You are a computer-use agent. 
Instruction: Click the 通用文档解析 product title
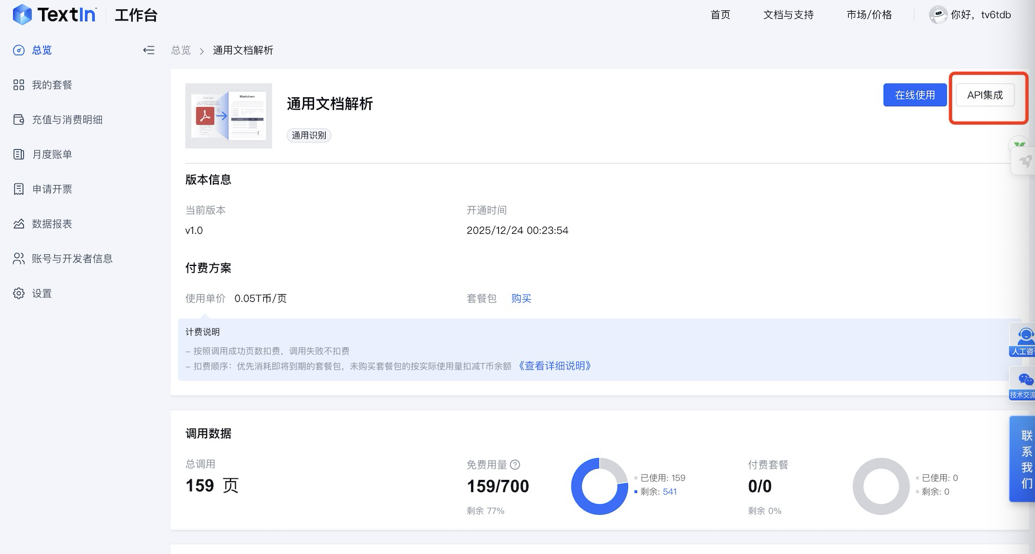point(330,104)
